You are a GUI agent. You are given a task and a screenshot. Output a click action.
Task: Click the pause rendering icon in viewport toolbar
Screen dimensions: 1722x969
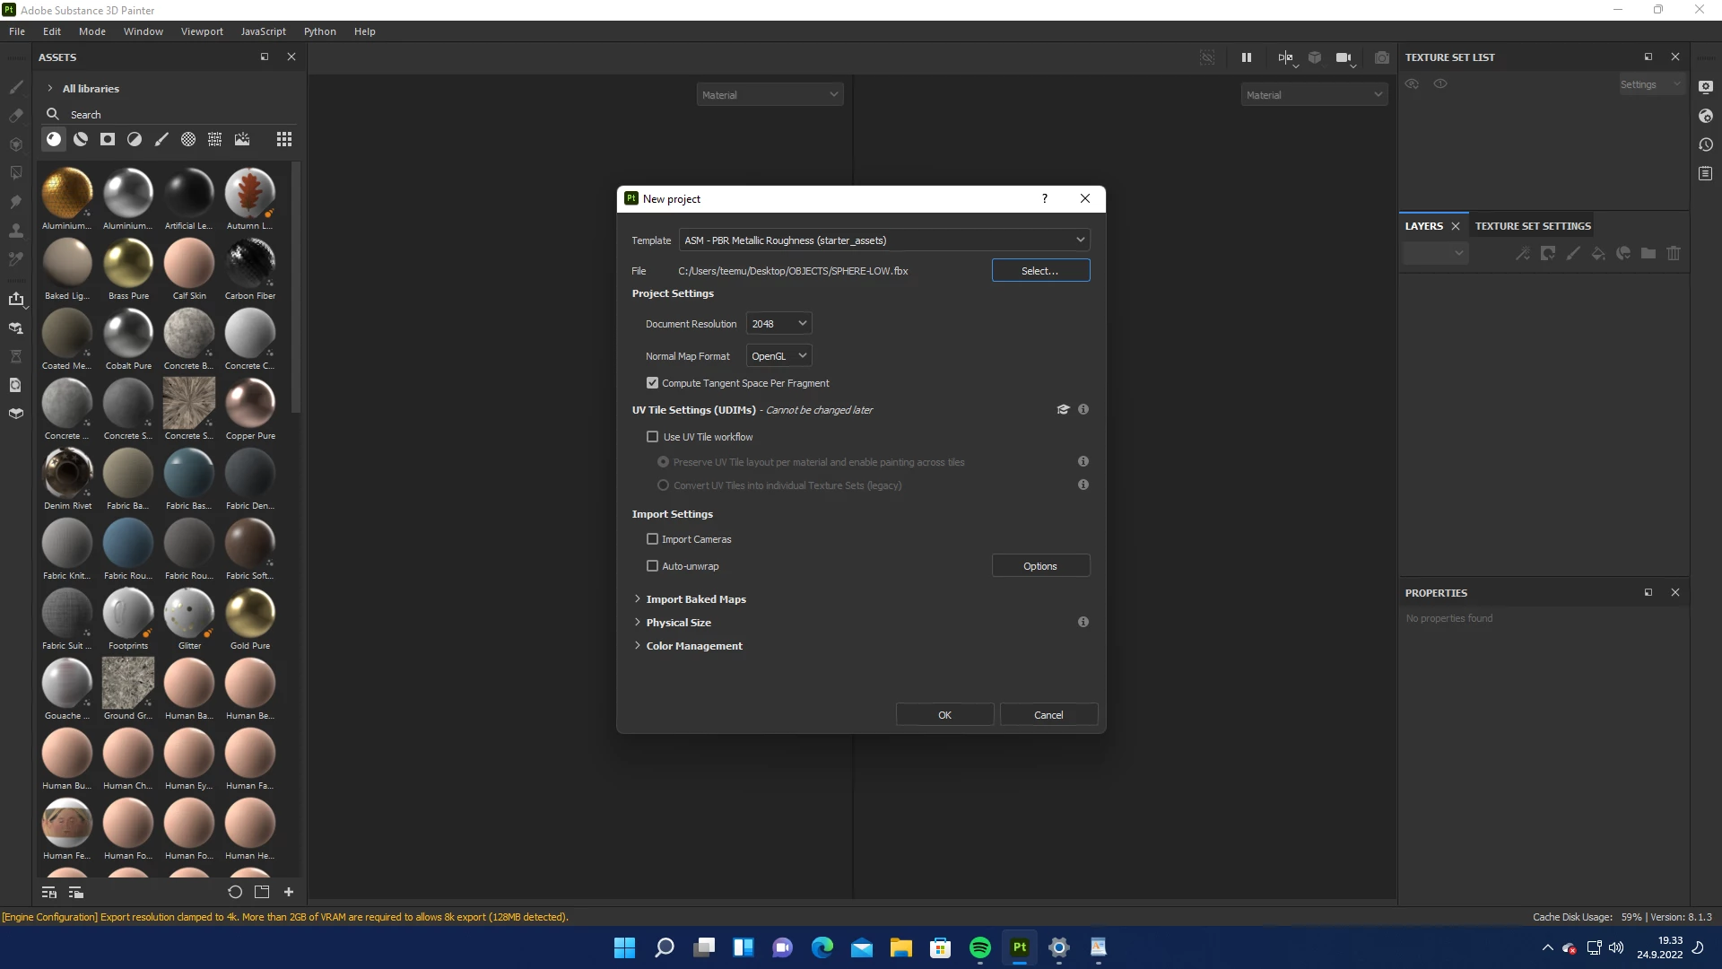click(1246, 57)
